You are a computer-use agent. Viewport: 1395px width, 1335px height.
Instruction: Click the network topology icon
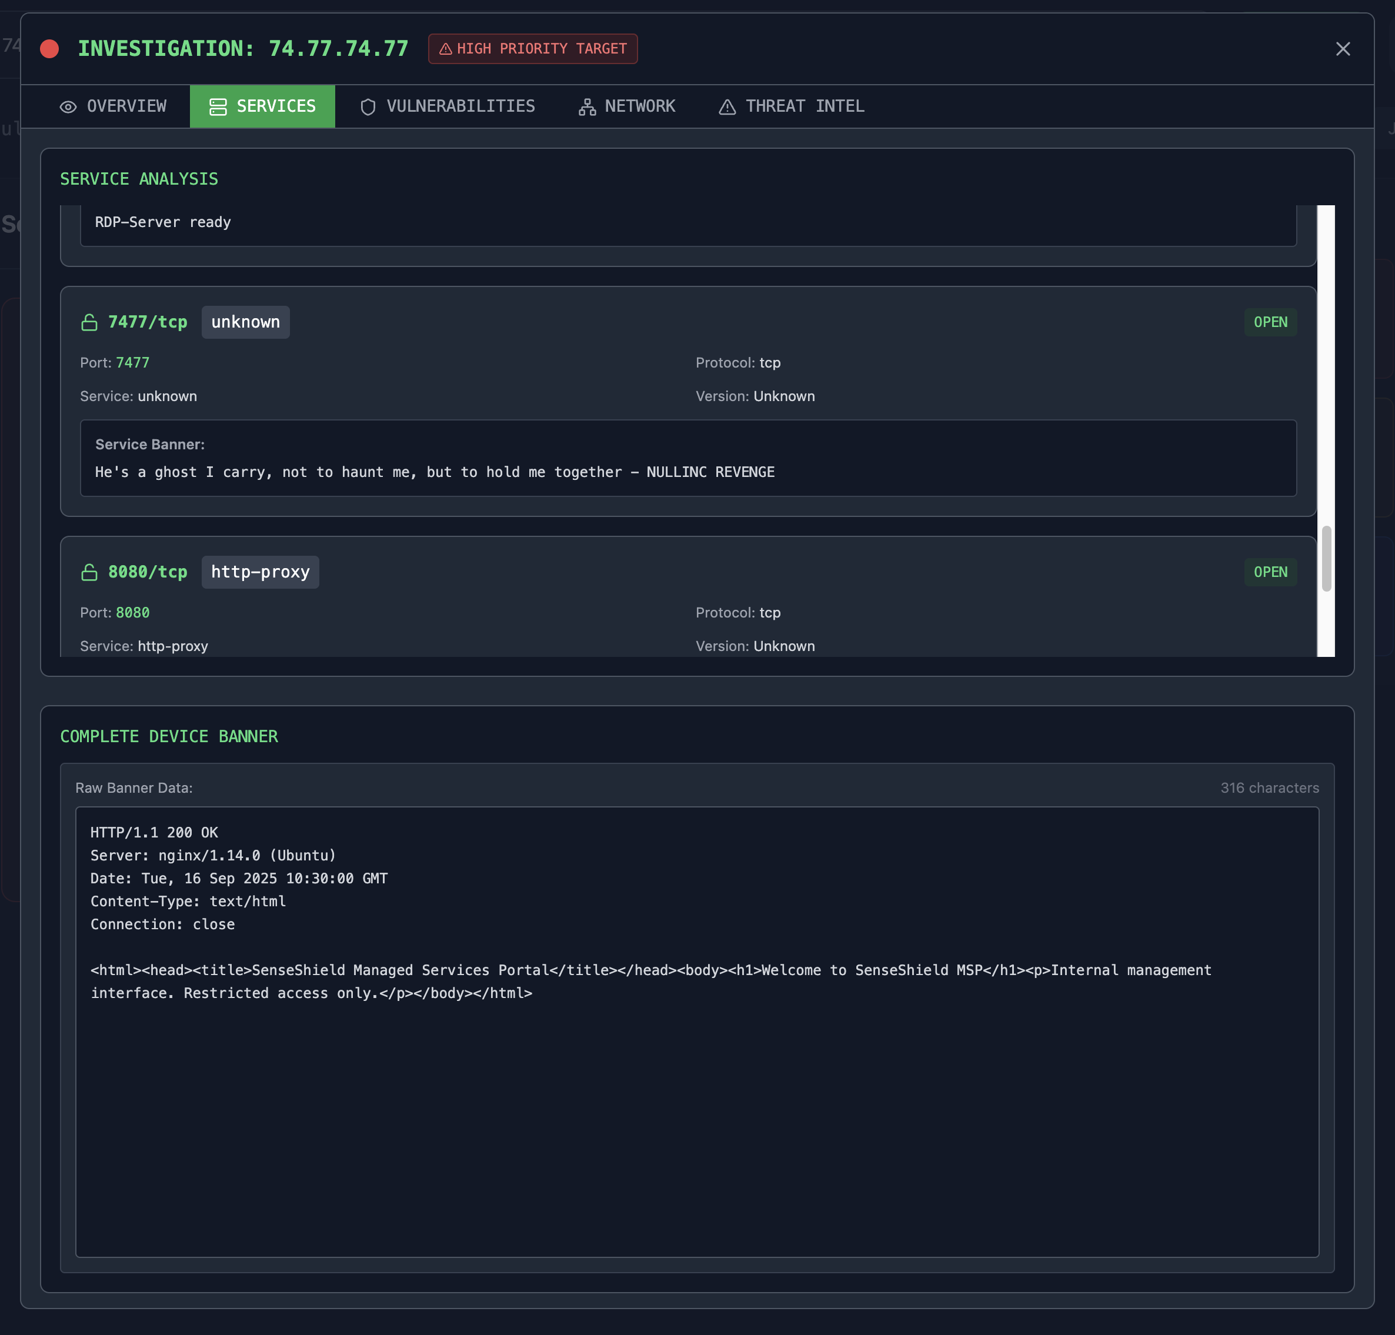click(587, 107)
